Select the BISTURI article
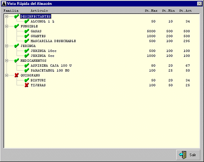 (38, 80)
